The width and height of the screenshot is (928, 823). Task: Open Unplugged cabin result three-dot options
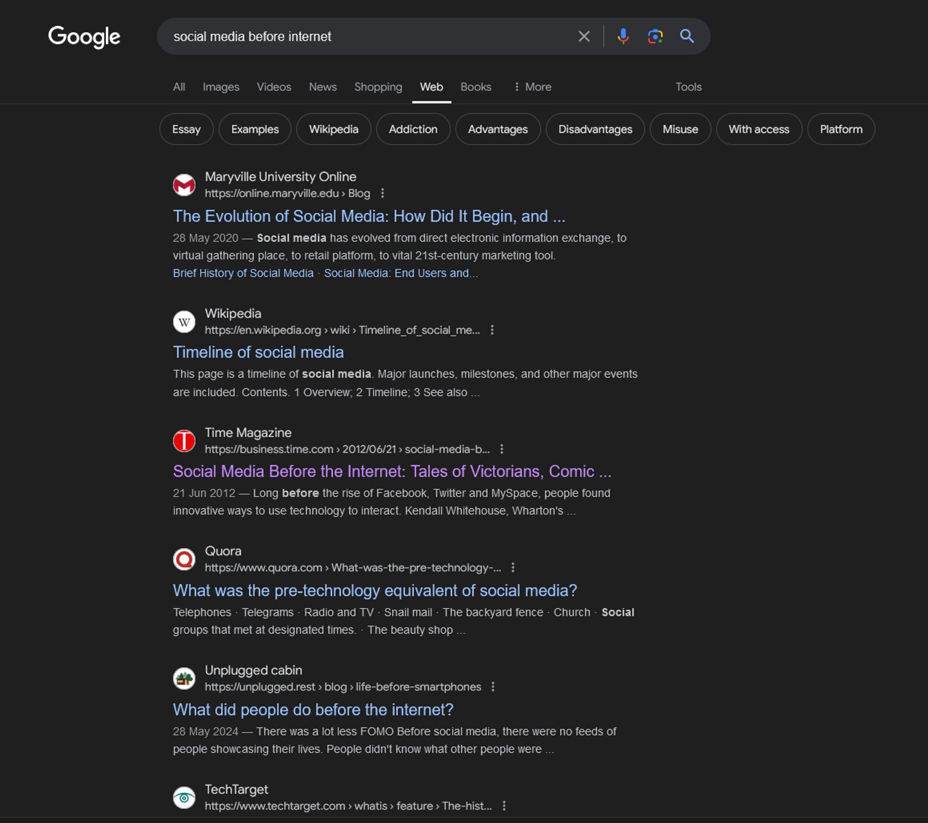(493, 687)
